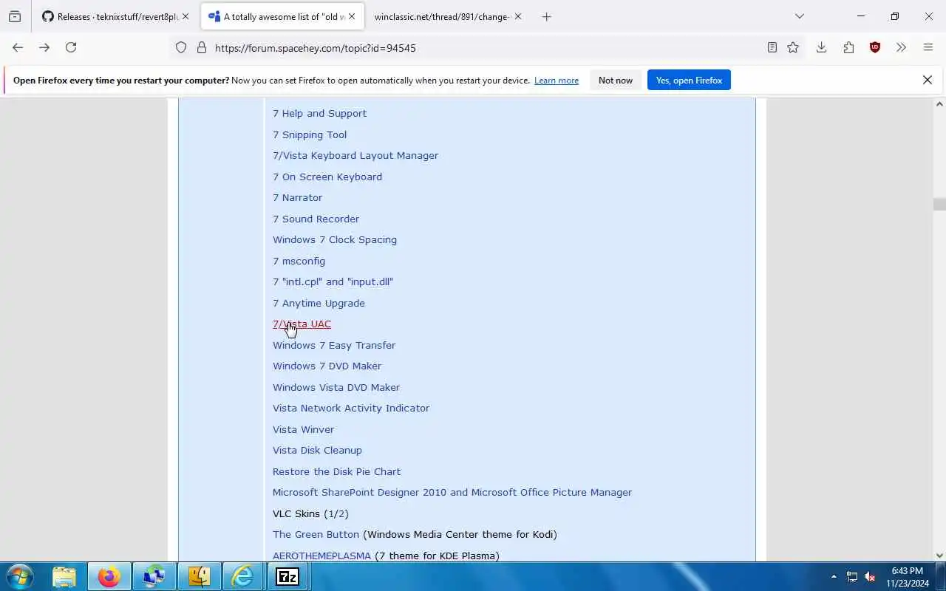Open Internet Explorer from taskbar

pos(242,576)
